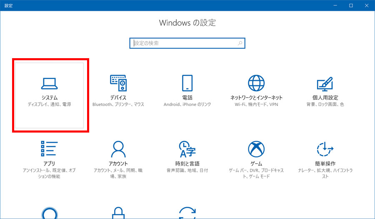Image resolution: width=375 pixels, height=219 pixels.
Task: Focus the 設定の検索 search box
Action: coord(187,43)
